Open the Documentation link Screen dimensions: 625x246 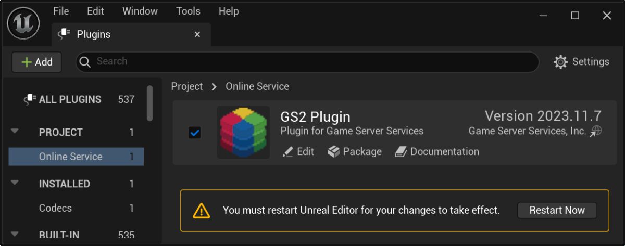click(445, 152)
